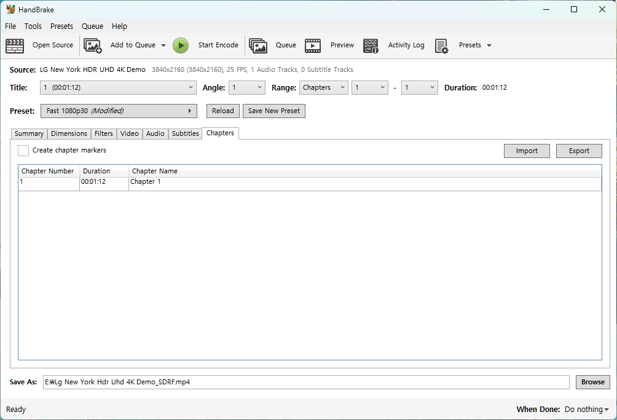Switch to the Filters tab
This screenshot has width=617, height=420.
click(103, 134)
